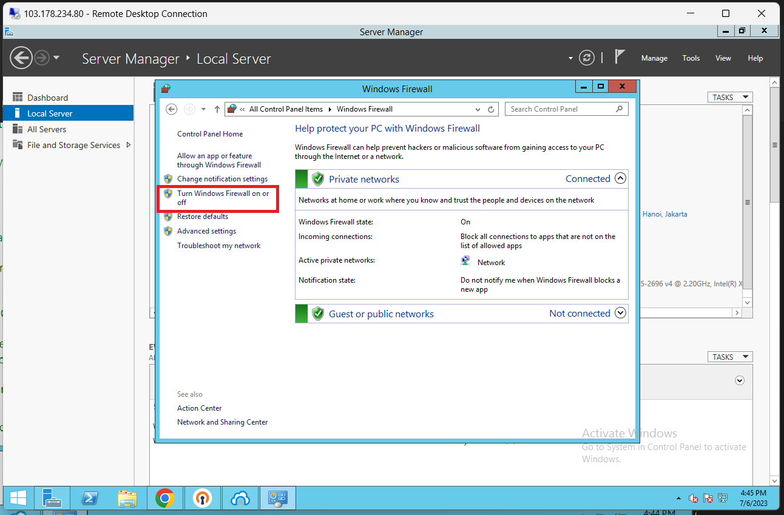Click the search magnifier icon
The height and width of the screenshot is (515, 784).
[x=619, y=109]
